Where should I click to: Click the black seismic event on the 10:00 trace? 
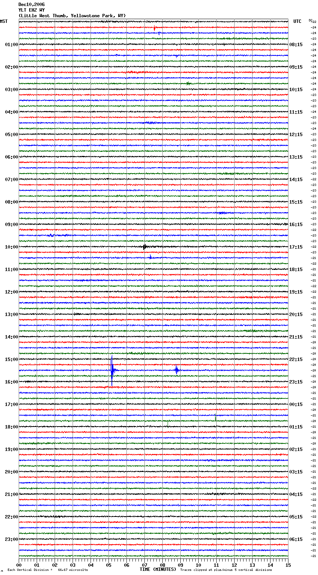tap(145, 247)
